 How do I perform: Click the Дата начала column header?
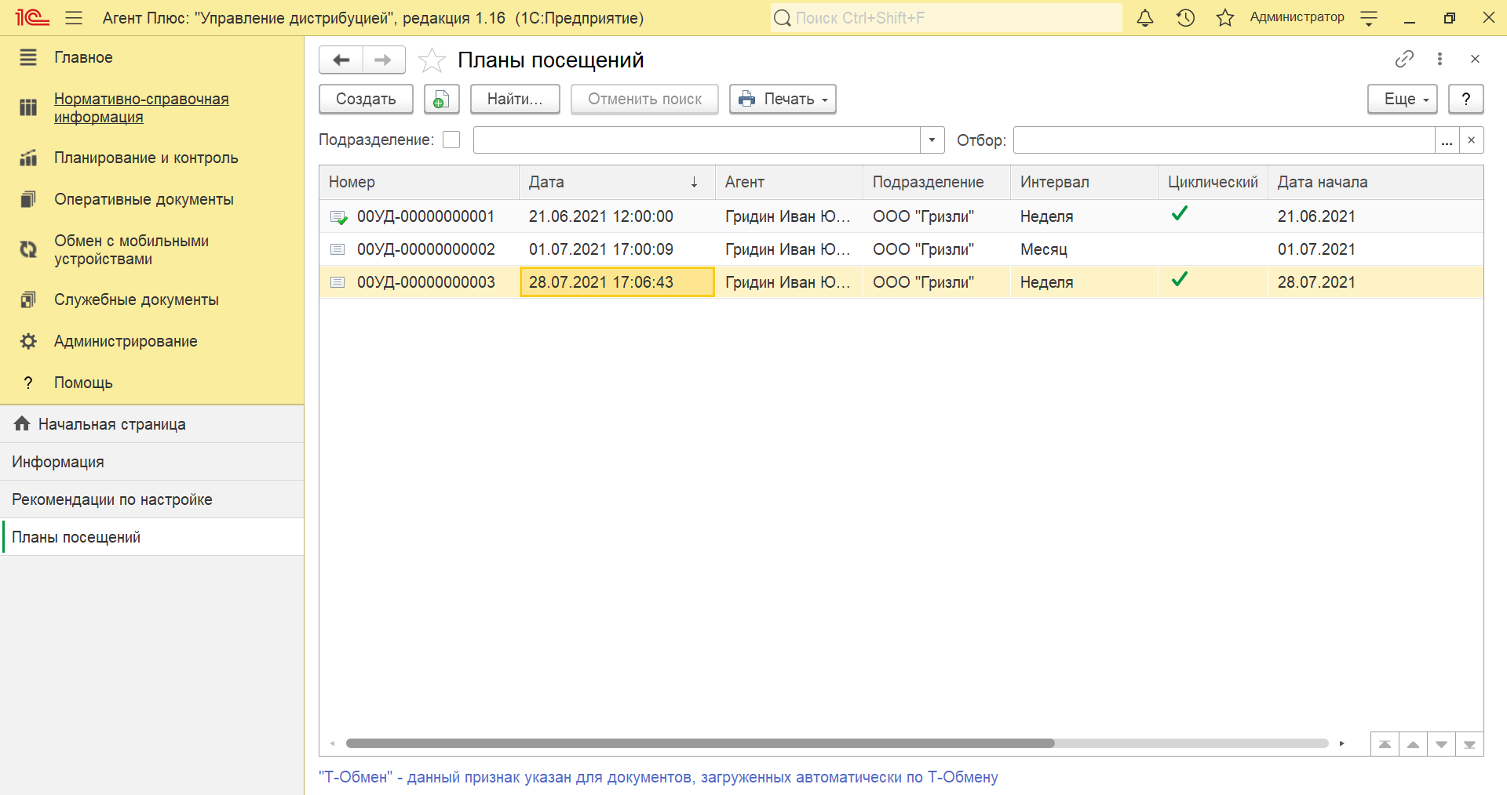click(x=1375, y=182)
